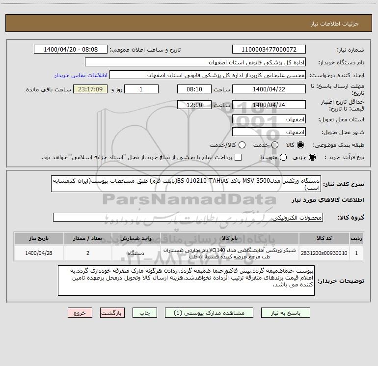The image size is (378, 366).
Task: Click the کد کالا column header
Action: [324, 238]
